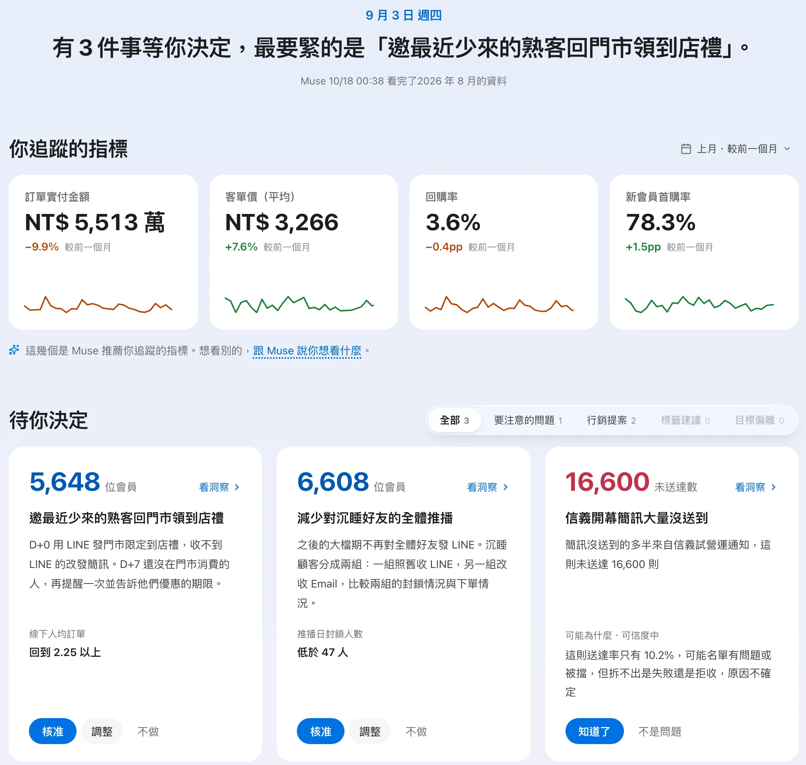Click the 線下人均訂單 label
806x765 pixels.
[57, 634]
